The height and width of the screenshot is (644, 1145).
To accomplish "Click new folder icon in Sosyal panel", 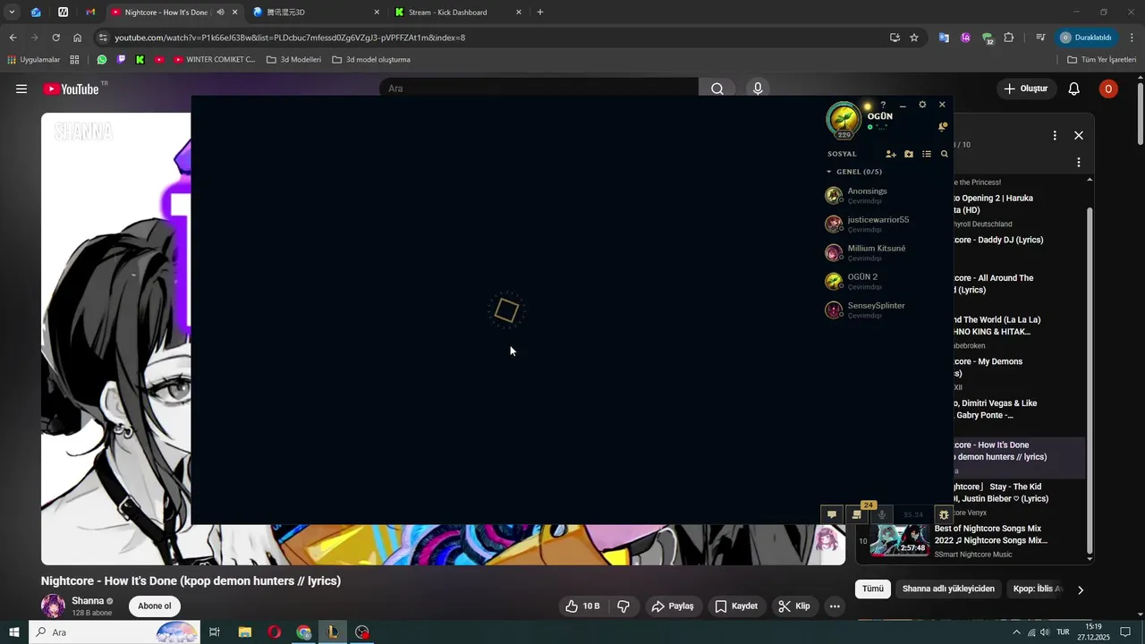I will [x=909, y=154].
